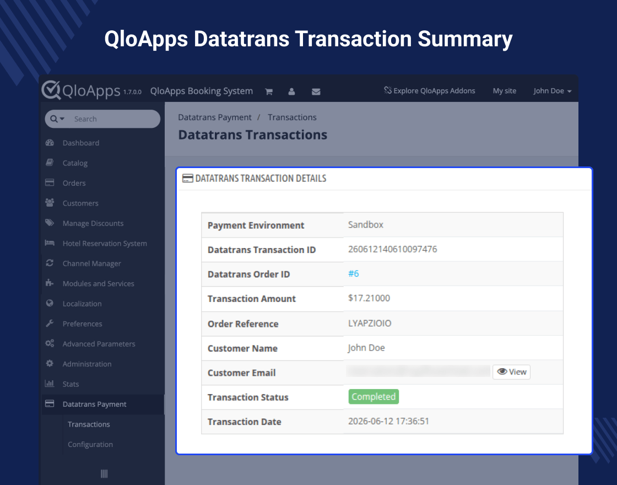
Task: Collapse the sidebar with the bars icon
Action: [x=104, y=473]
